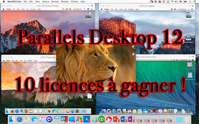199x124 pixels.
Task: Open App Store in the Yosemite window Dock
Action: point(72,111)
